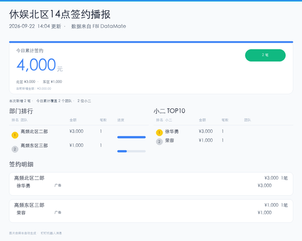Click the 广告 tag next to 徐华勇
This screenshot has height=241, width=302.
[x=58, y=186]
